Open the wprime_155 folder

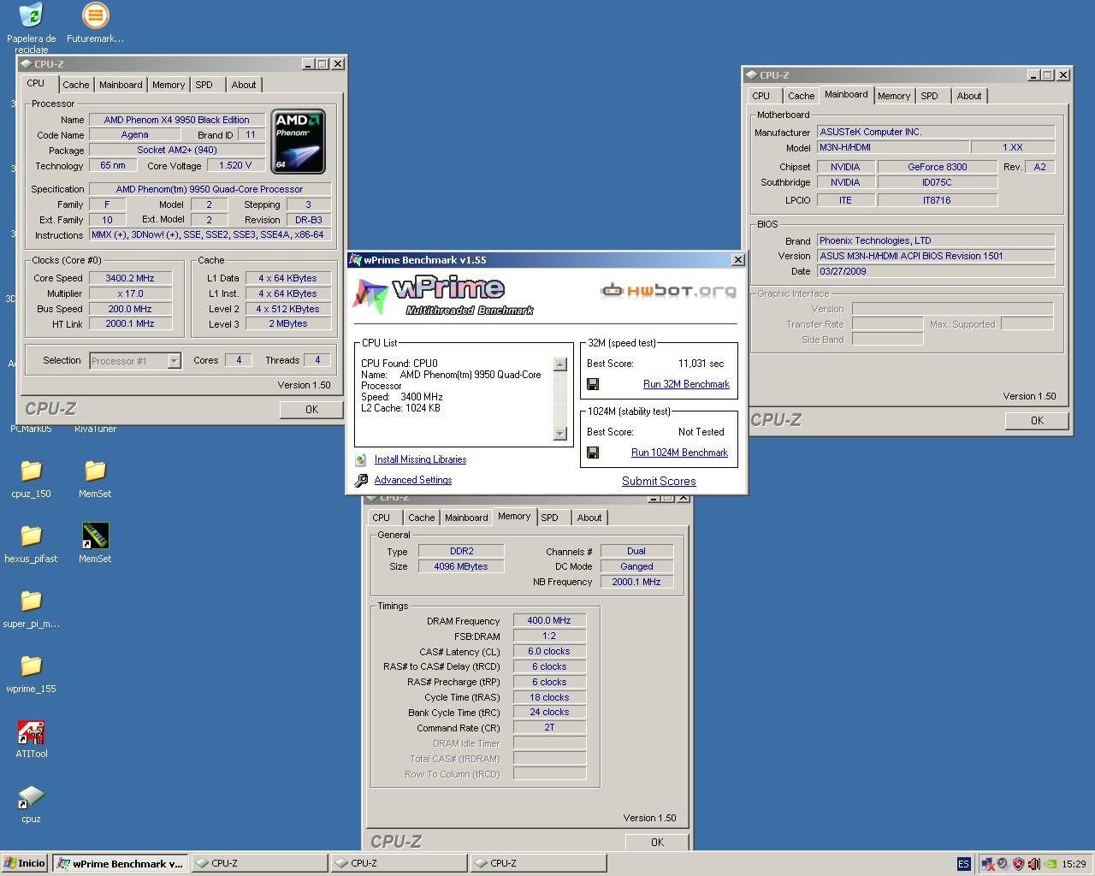pyautogui.click(x=31, y=666)
